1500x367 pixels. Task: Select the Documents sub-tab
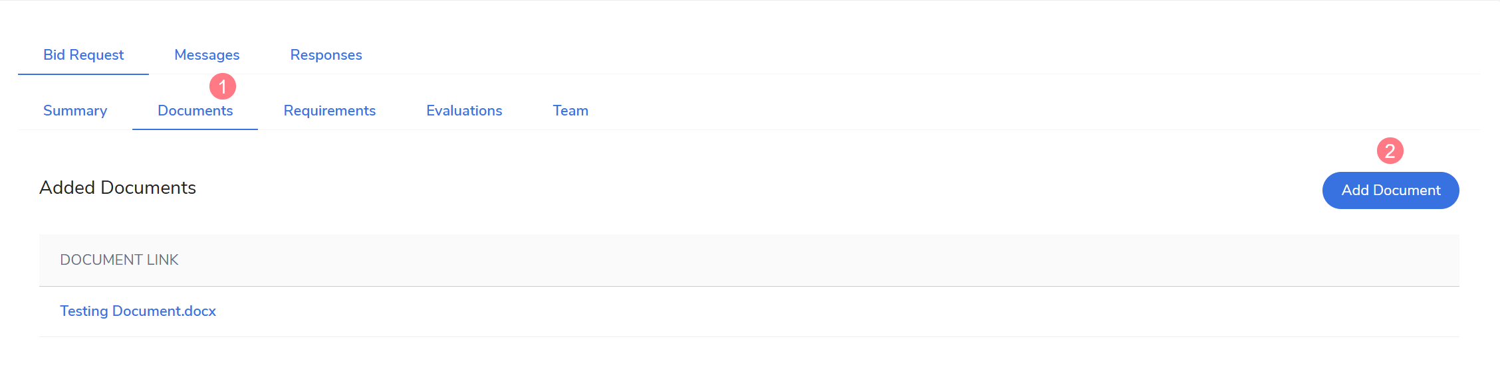[x=195, y=111]
